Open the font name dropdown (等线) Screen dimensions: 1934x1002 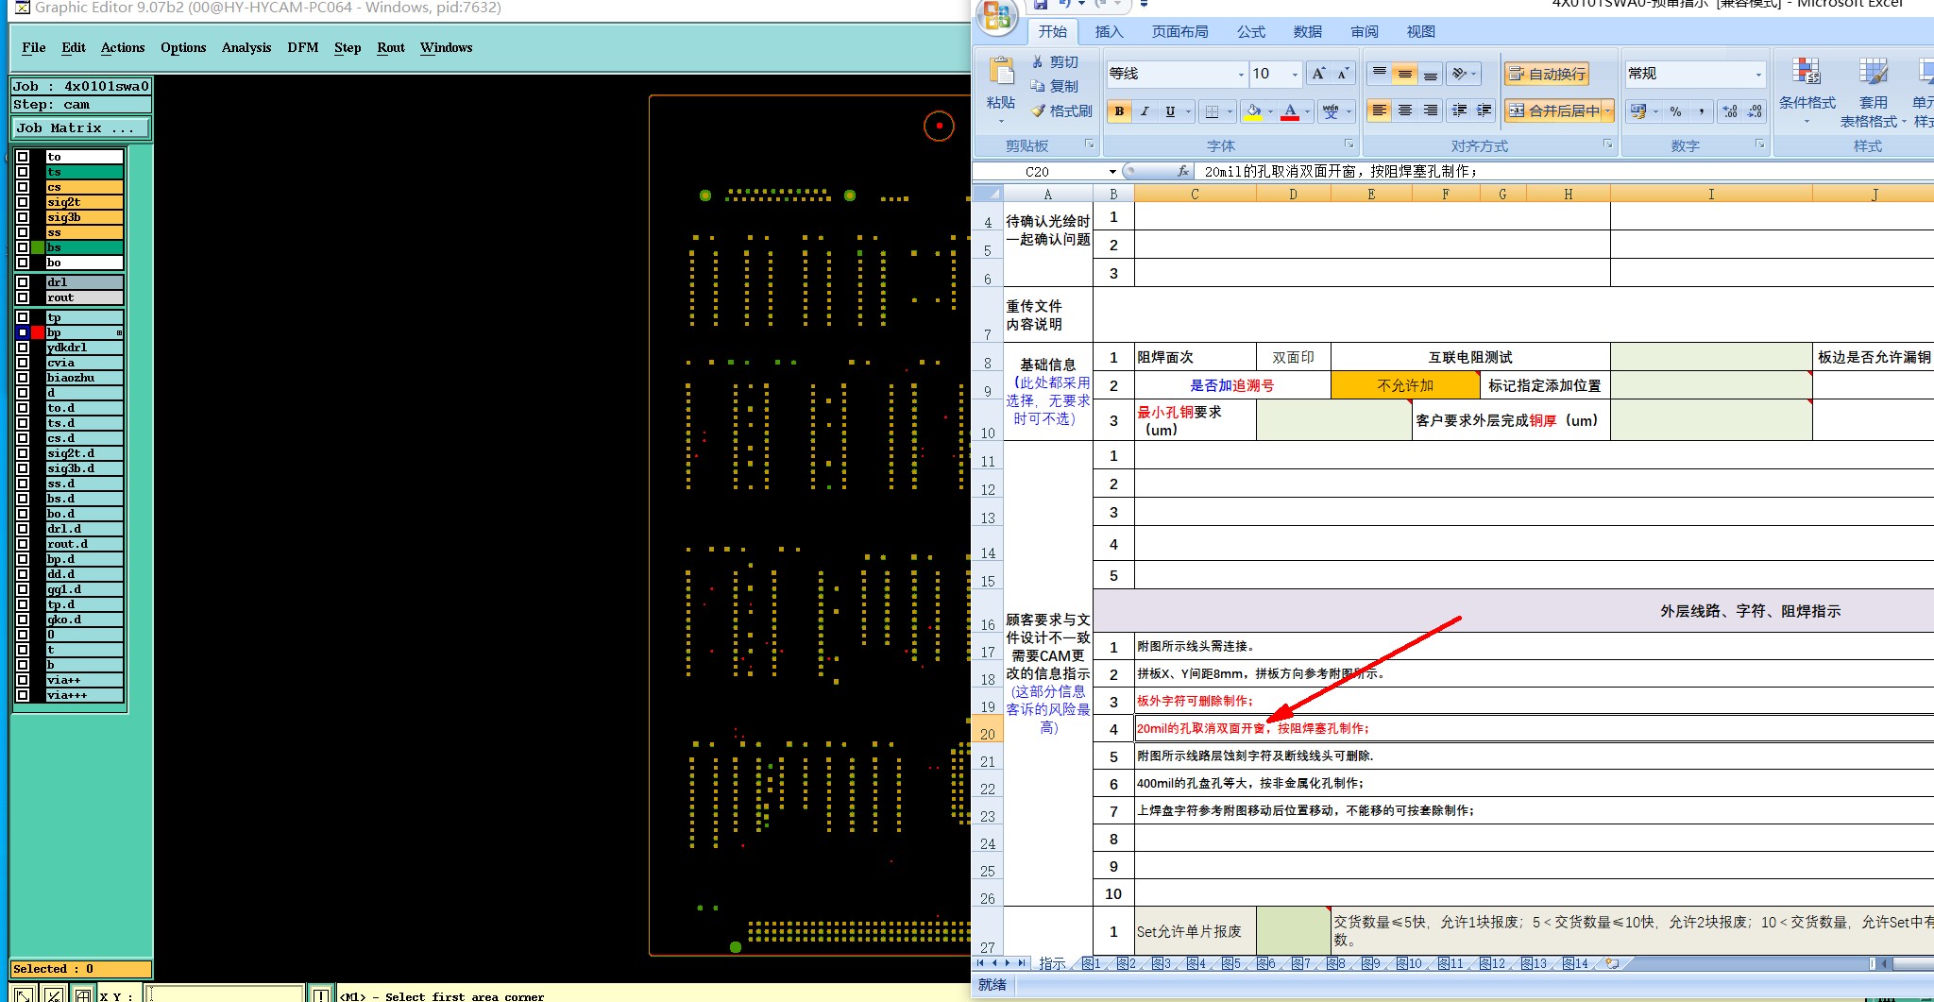(1240, 74)
